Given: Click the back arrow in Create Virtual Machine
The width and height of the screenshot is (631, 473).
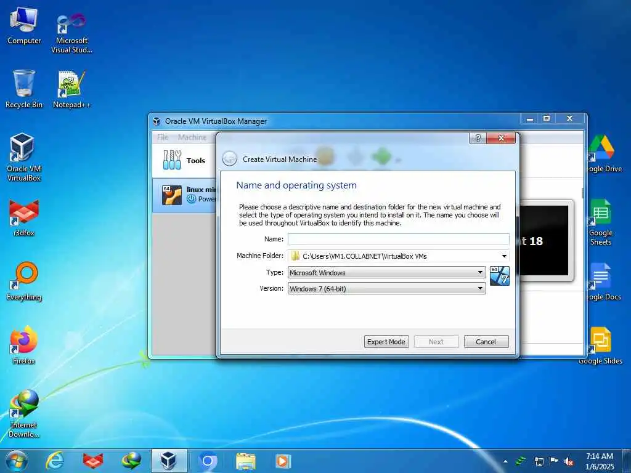Looking at the screenshot, I should coord(229,158).
